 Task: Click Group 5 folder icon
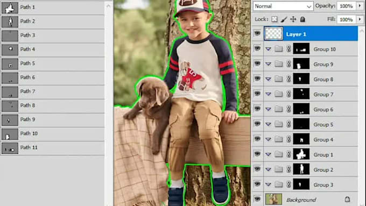coord(278,124)
